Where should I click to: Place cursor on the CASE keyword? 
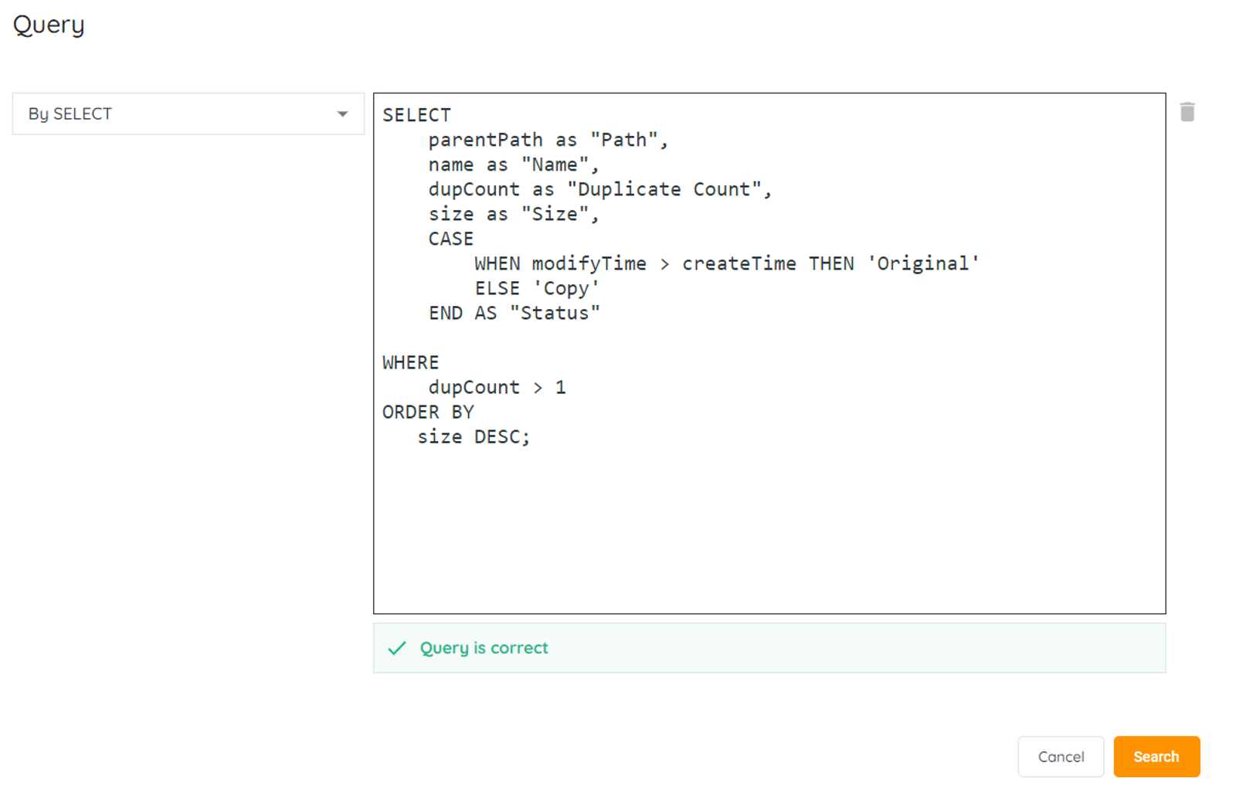coord(450,239)
